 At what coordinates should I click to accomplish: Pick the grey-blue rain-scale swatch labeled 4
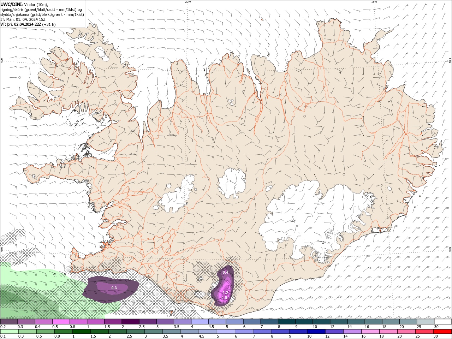point(190,332)
